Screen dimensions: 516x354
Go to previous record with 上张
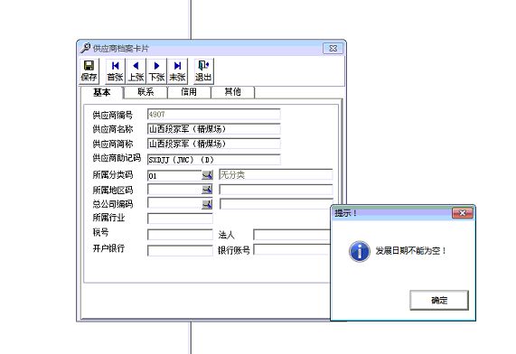[x=136, y=70]
